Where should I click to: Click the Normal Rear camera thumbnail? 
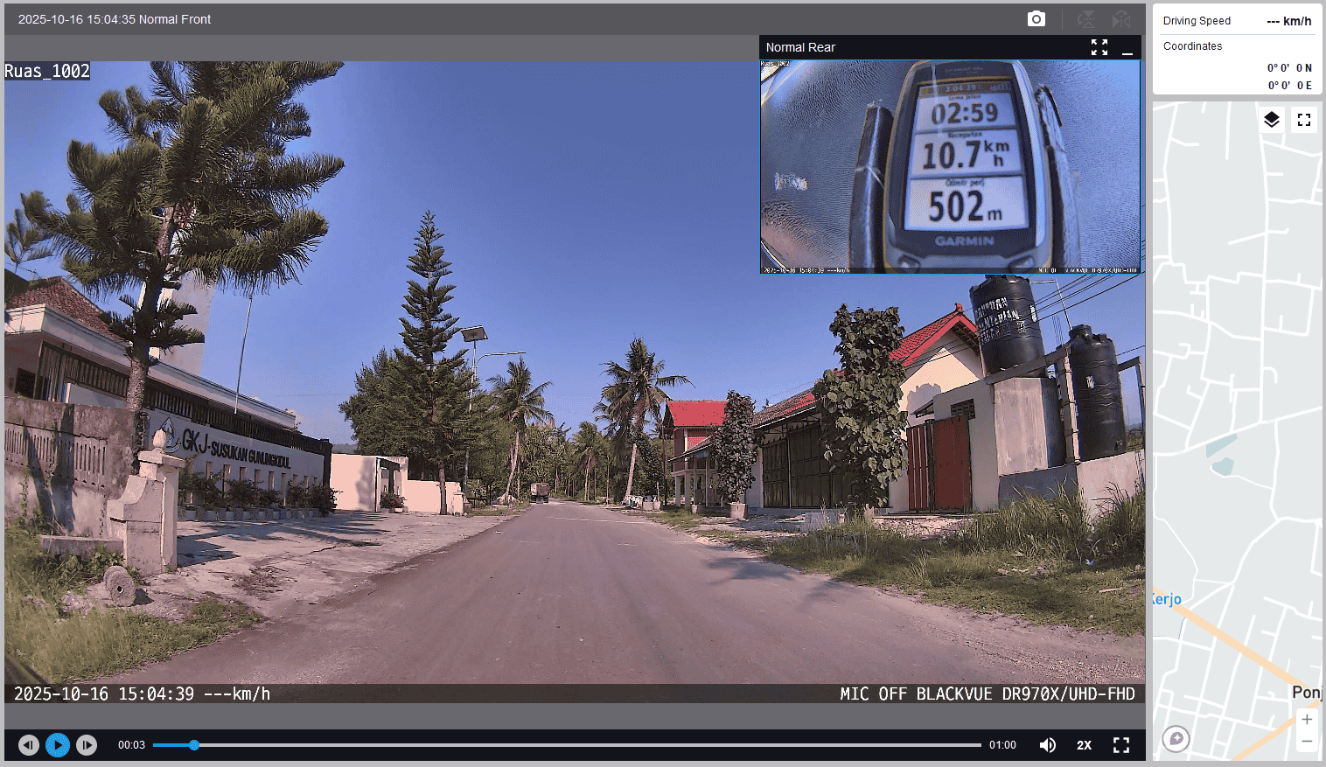tap(950, 166)
